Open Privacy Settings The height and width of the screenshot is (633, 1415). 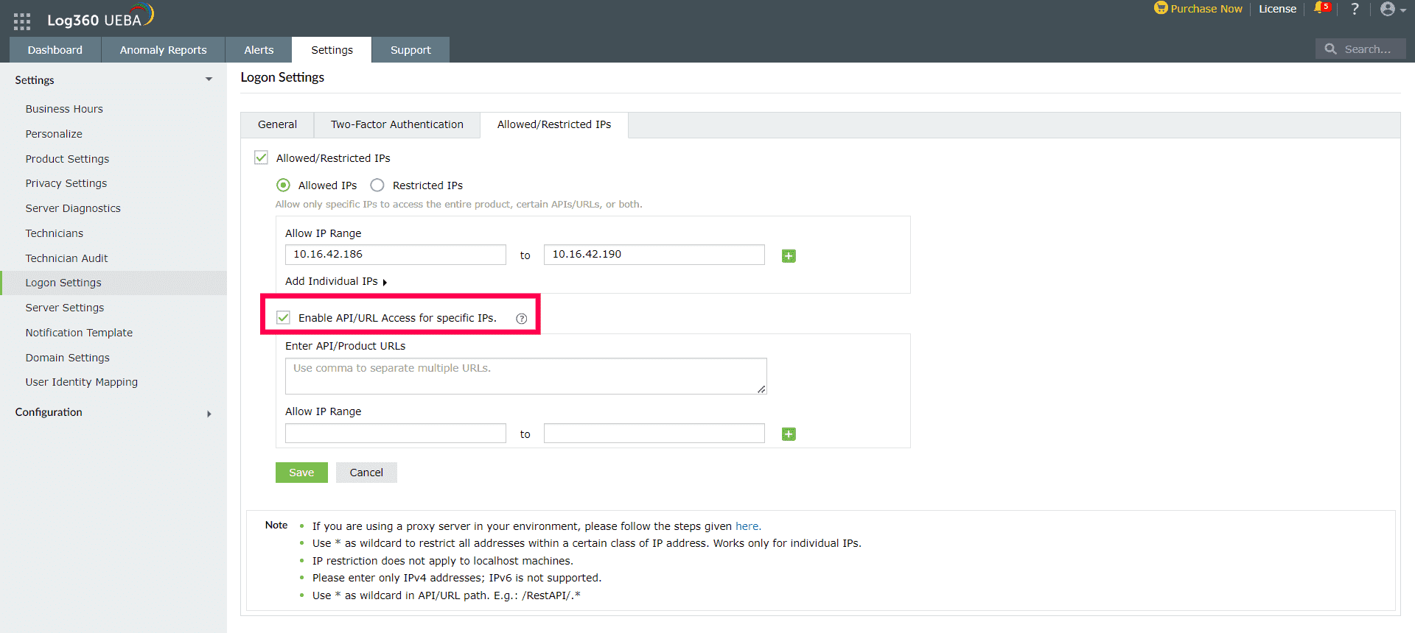[x=66, y=183]
